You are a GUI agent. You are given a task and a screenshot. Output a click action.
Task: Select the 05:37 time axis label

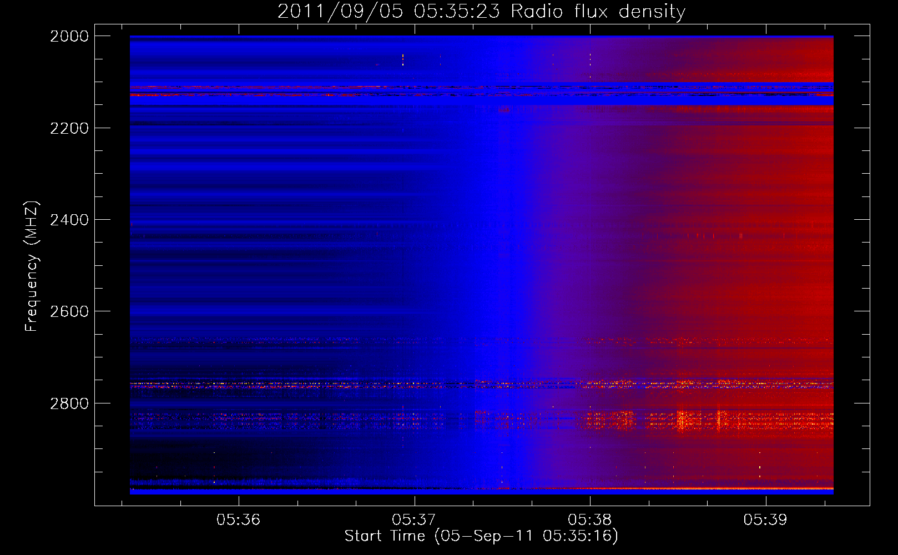tap(414, 519)
